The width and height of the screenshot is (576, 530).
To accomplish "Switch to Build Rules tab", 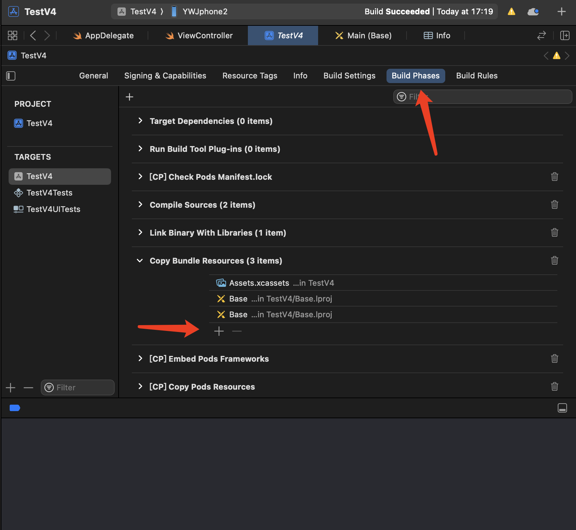I will [477, 76].
